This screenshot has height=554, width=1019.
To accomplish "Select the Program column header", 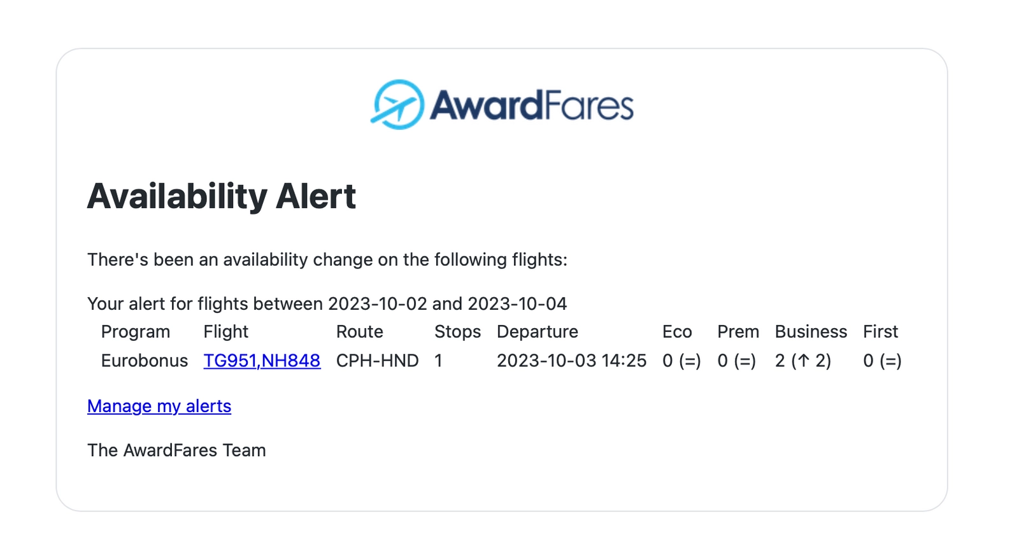I will click(136, 332).
